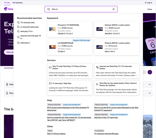Click 'Tv channels' tag above MIX plan link
This screenshot has height=138, width=156.
click(x=99, y=131)
